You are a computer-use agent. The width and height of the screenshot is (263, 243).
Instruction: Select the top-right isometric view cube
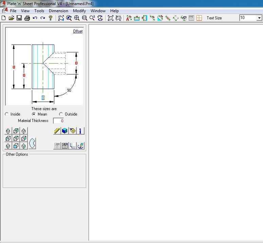click(x=24, y=131)
